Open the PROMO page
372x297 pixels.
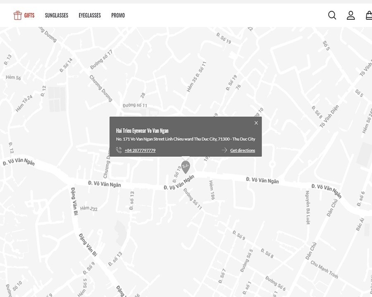tap(118, 15)
